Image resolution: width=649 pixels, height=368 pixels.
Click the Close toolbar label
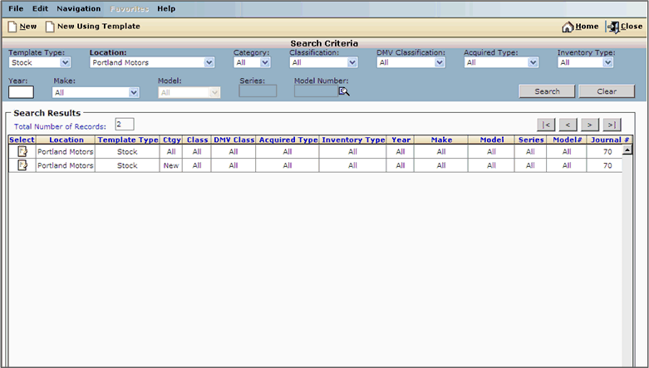tap(632, 27)
